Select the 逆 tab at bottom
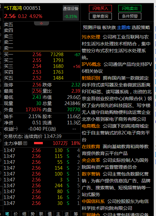156x216 pixels. [67, 214]
